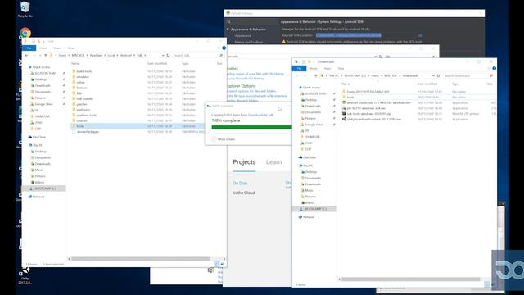The image size is (524, 295).
Task: Select the .knownPackages file in Sdk window
Action: click(88, 131)
